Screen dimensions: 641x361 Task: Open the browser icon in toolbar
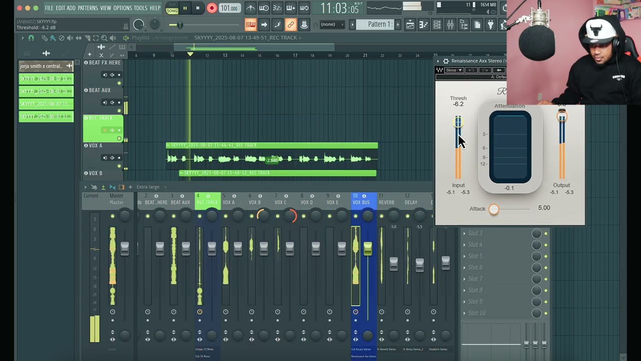464,24
